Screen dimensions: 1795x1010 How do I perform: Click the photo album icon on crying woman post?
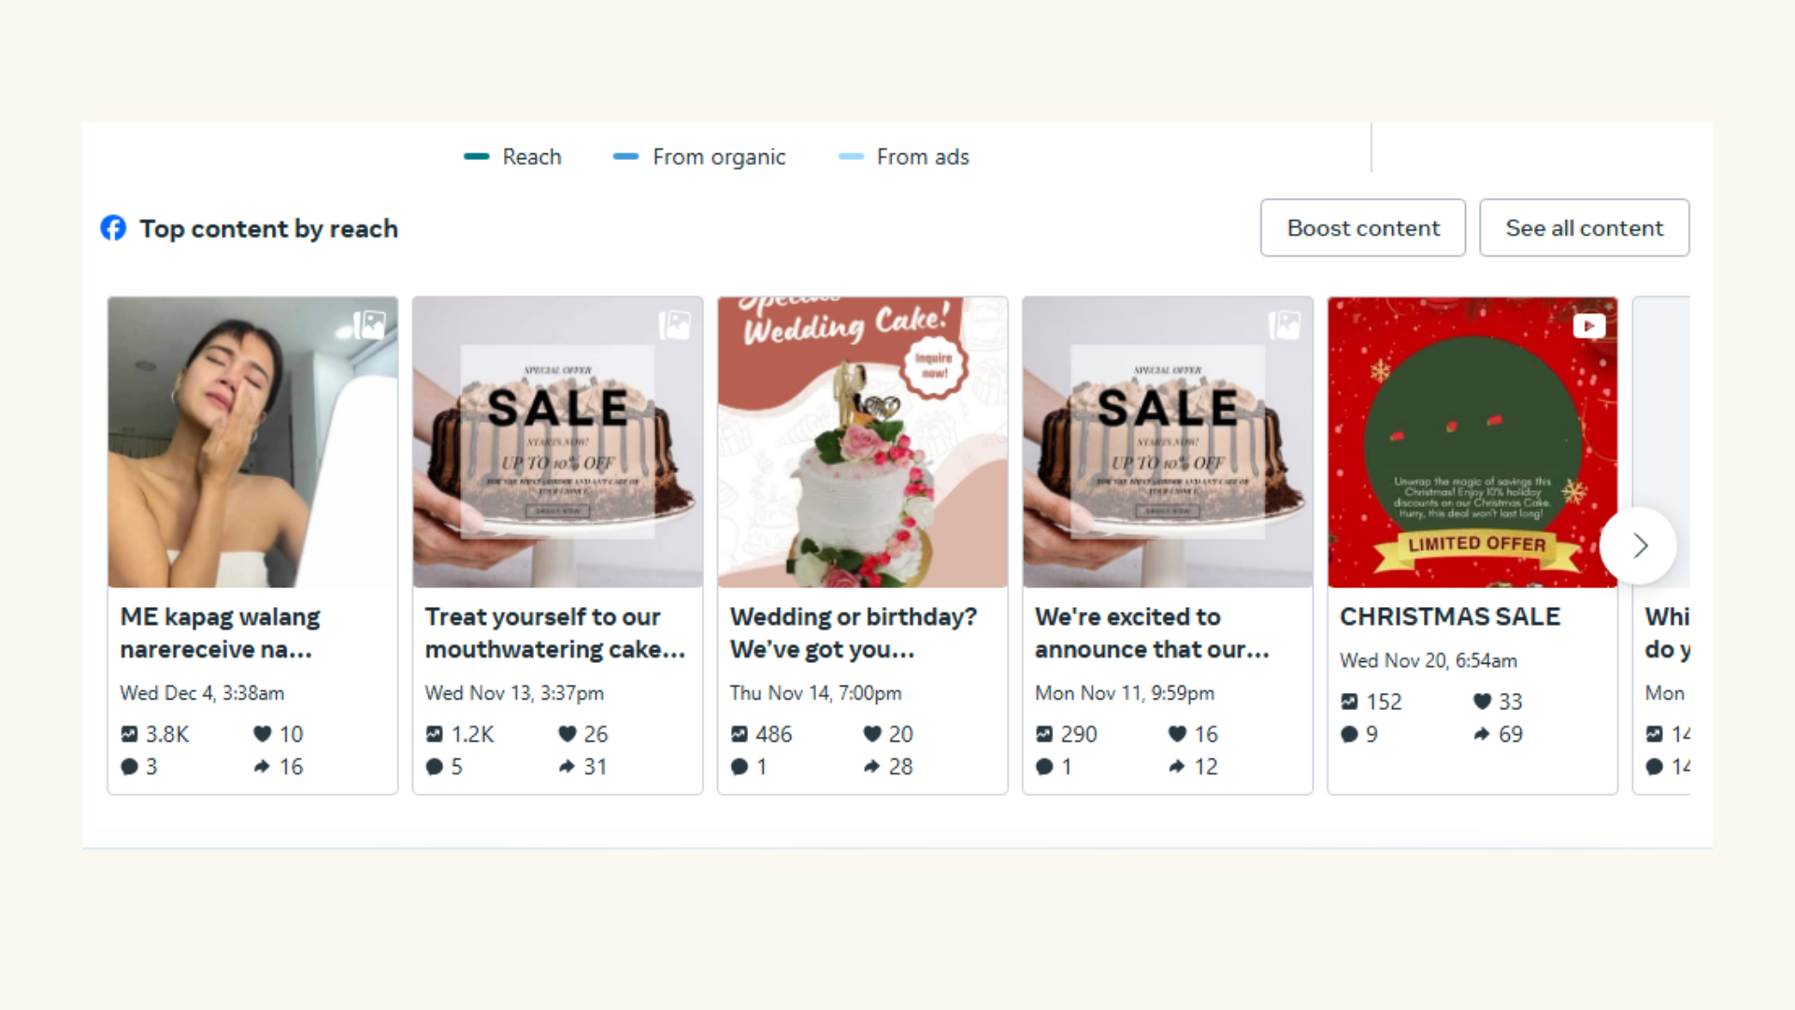[369, 325]
